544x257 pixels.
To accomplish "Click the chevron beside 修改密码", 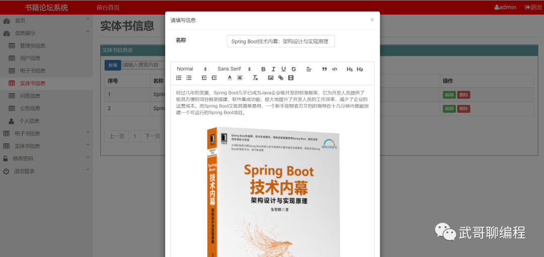I will [x=88, y=156].
